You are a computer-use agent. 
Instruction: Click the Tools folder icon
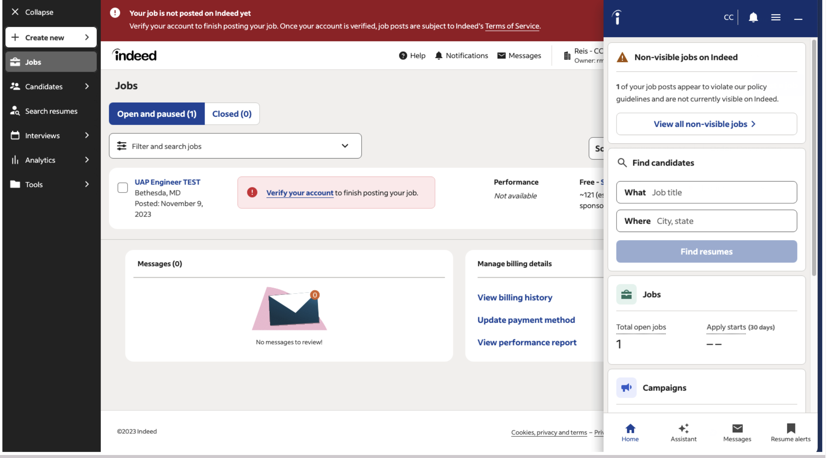click(15, 184)
